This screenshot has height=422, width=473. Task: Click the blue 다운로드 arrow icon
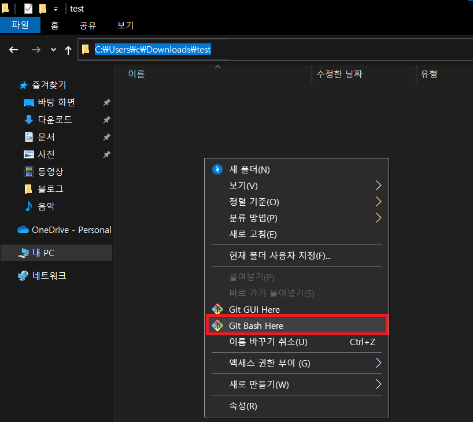[29, 120]
